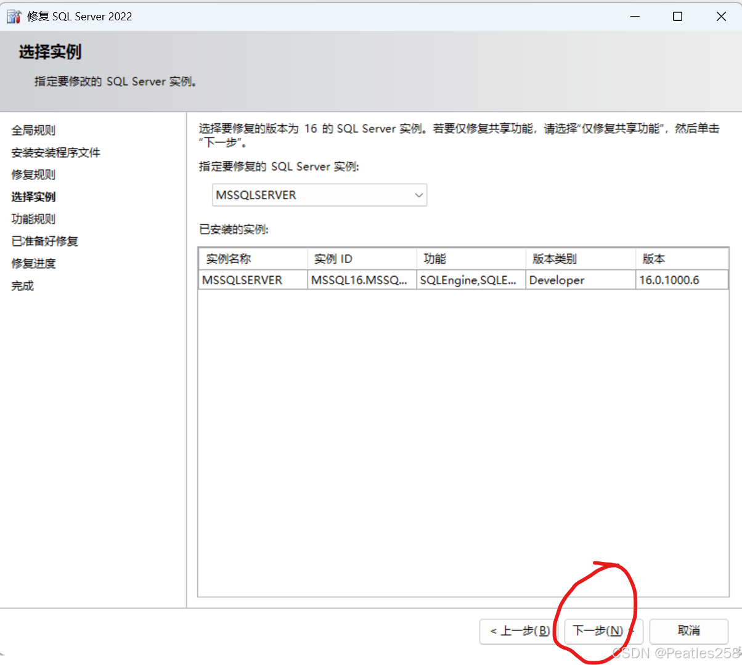Click SQLEngine,SQLE... features cell
Screen dimensions: 742x665
pyautogui.click(x=471, y=280)
